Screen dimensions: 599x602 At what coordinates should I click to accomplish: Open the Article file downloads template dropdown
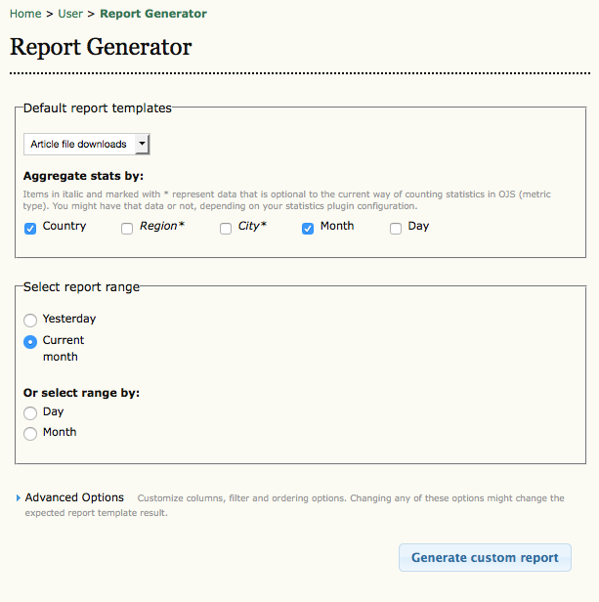tap(86, 144)
